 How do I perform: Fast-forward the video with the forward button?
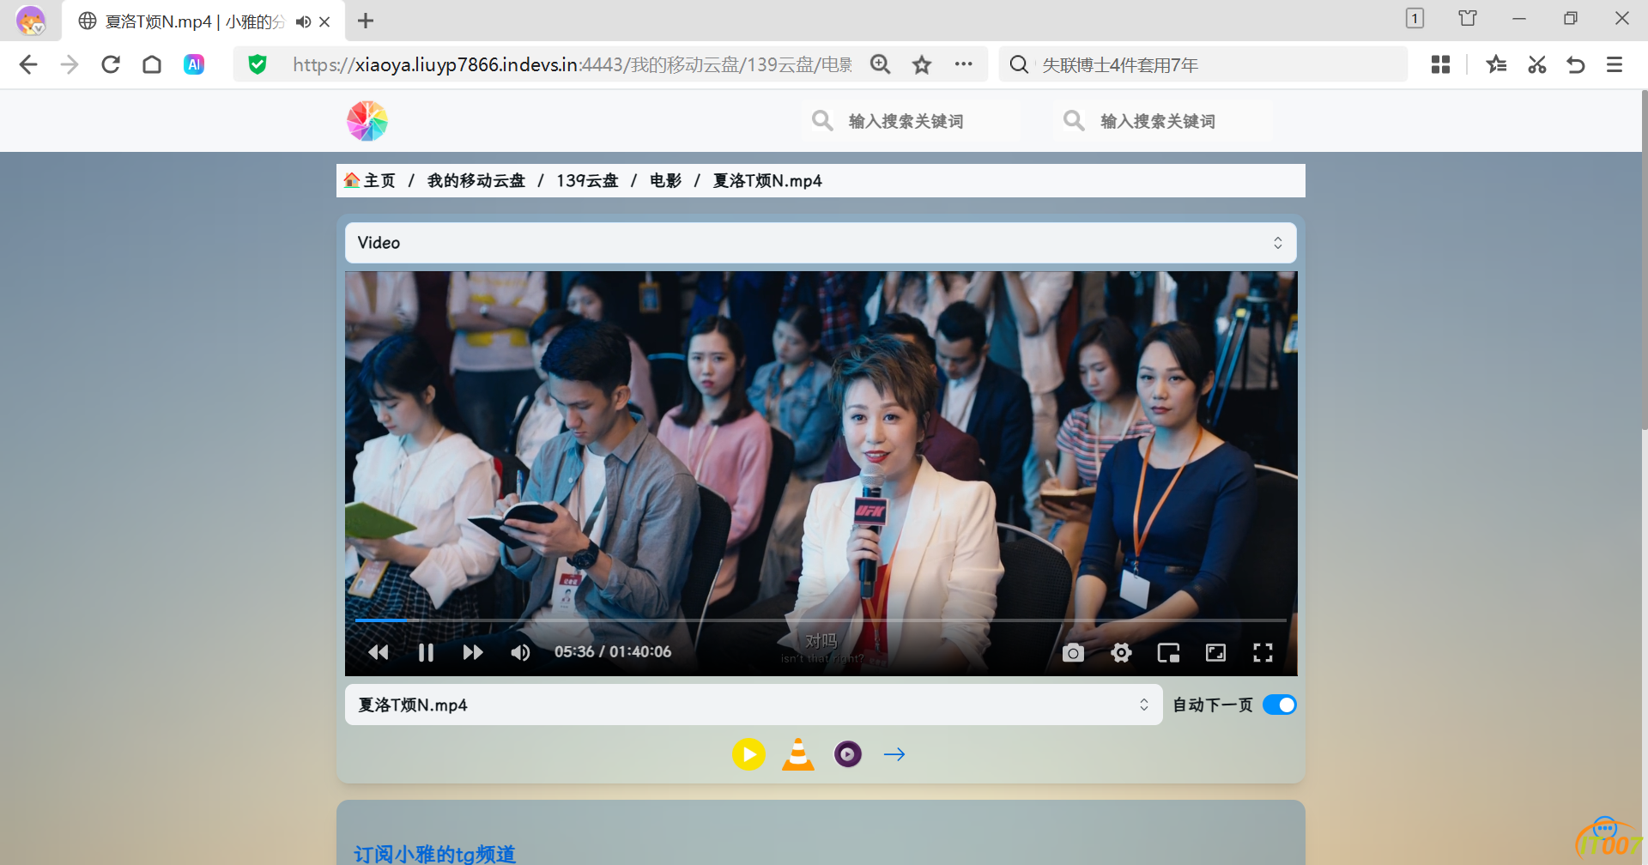pos(472,653)
